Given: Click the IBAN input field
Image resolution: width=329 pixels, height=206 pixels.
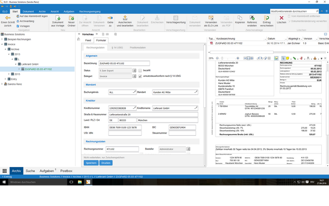Looking at the screenshot, I should click(125, 127).
